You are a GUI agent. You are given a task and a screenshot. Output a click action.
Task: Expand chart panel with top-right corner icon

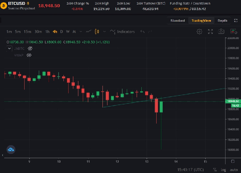point(236,21)
